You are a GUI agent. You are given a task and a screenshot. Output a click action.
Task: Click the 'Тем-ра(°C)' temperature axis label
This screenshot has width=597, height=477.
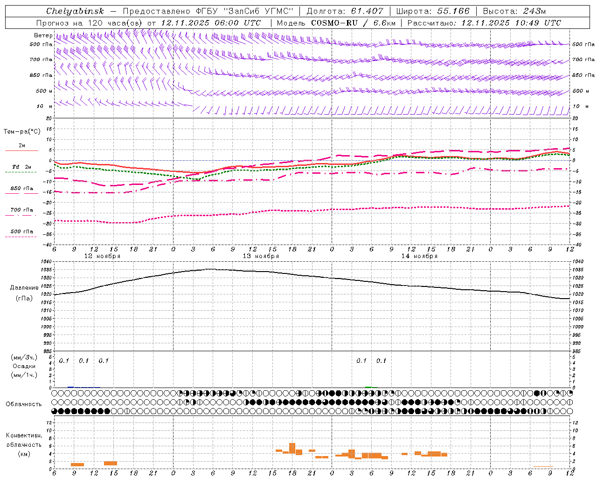22,132
